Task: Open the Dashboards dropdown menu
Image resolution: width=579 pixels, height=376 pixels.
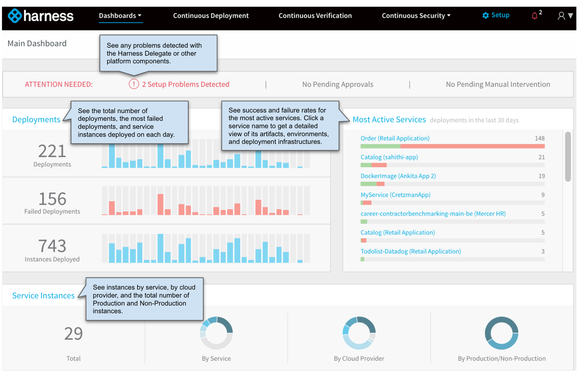Action: 120,16
